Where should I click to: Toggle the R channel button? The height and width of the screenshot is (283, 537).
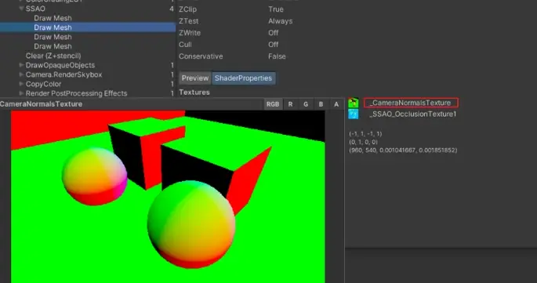(x=290, y=104)
